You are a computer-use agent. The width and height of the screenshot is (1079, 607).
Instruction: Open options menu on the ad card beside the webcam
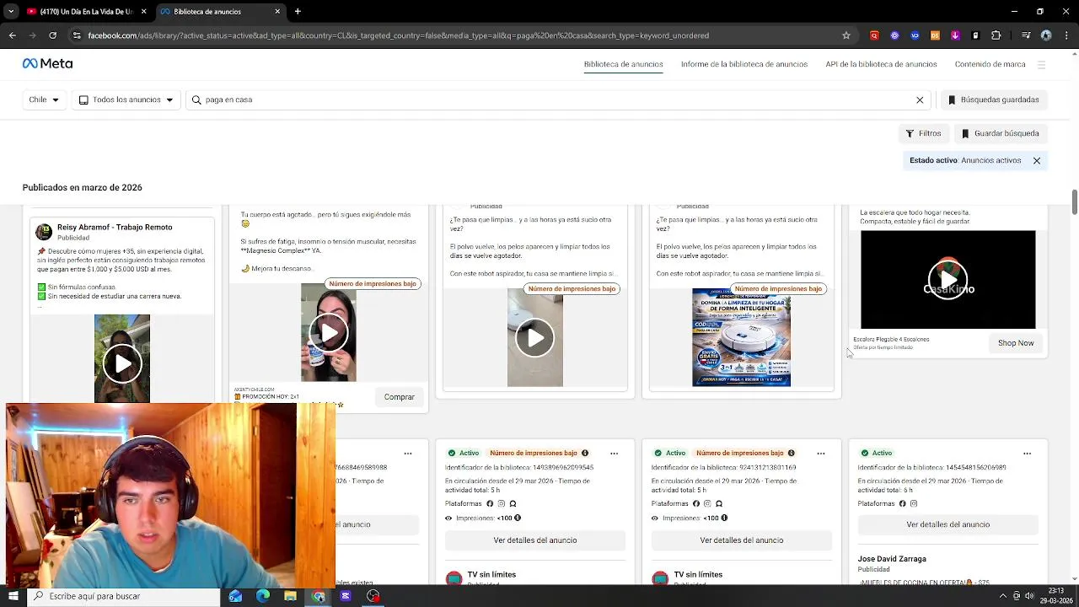tap(408, 453)
